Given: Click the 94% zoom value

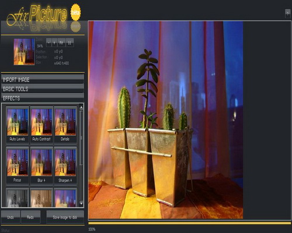Looking at the screenshot, I should (40, 46).
